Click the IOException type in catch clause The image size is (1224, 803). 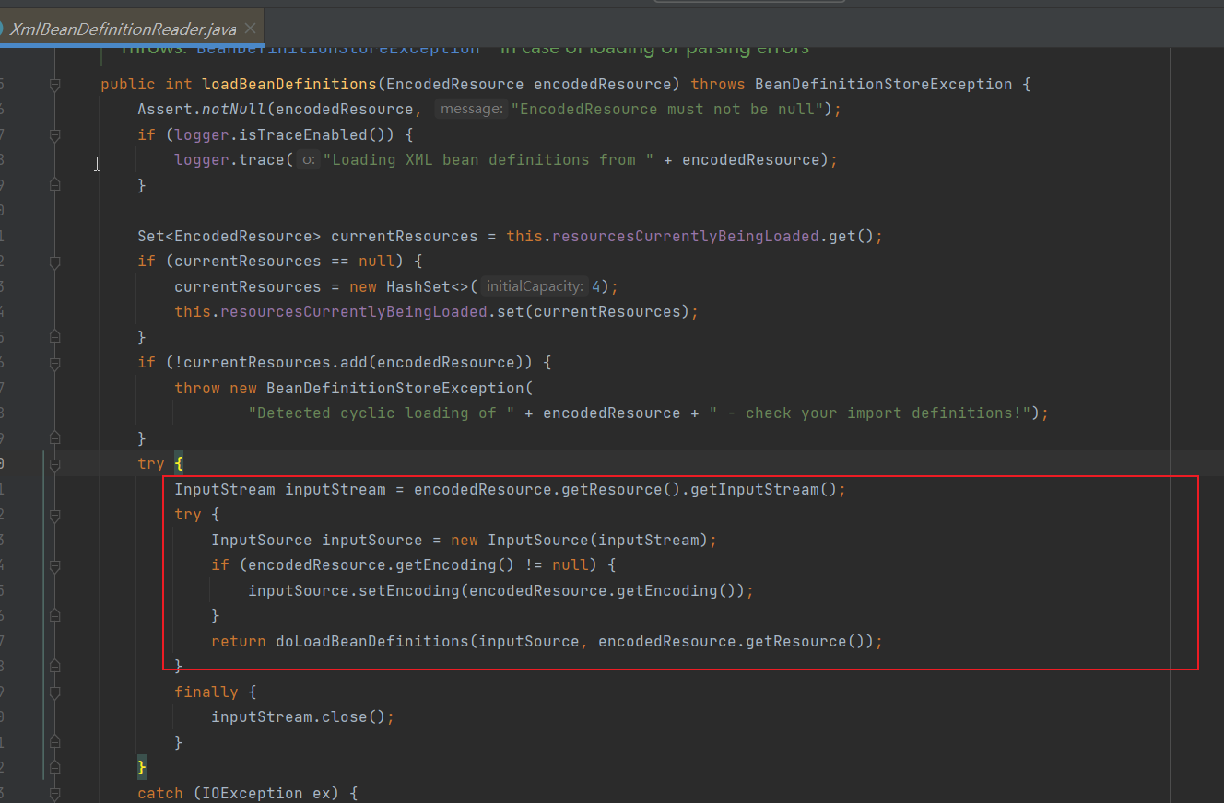tap(253, 794)
